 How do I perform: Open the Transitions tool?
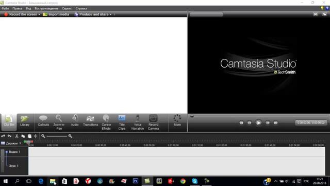pos(91,121)
